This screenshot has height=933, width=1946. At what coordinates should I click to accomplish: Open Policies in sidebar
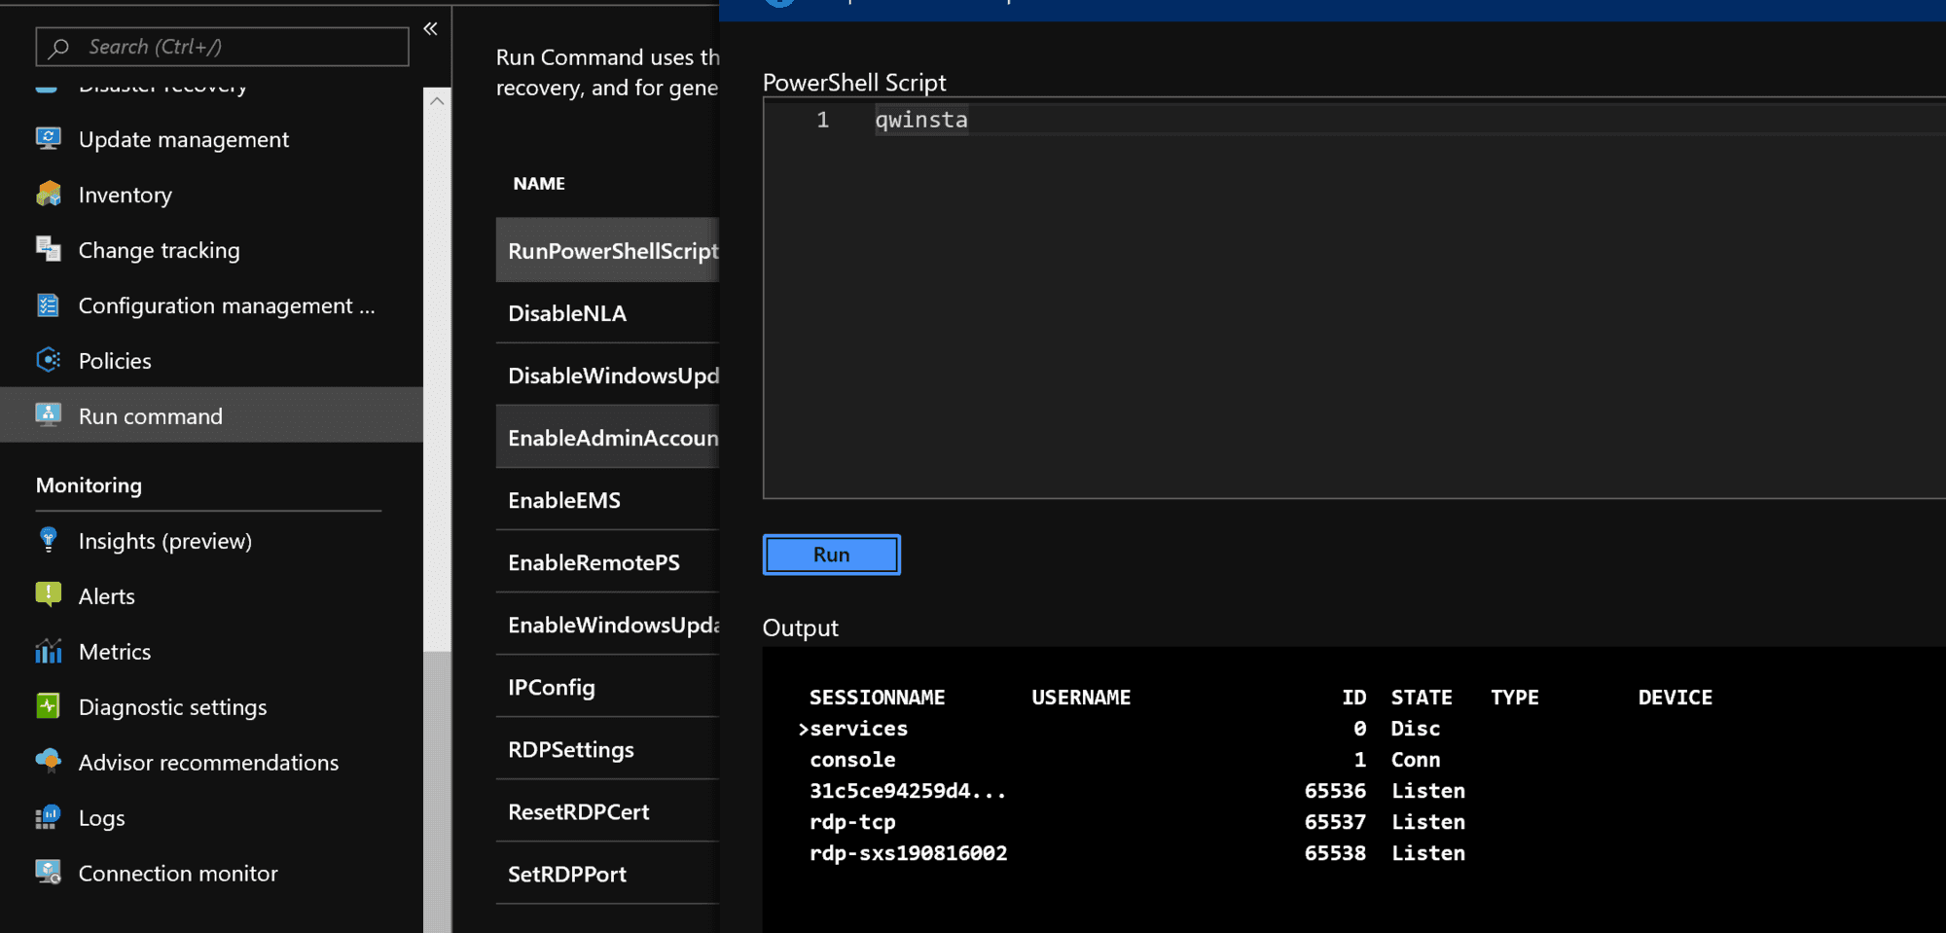coord(211,360)
